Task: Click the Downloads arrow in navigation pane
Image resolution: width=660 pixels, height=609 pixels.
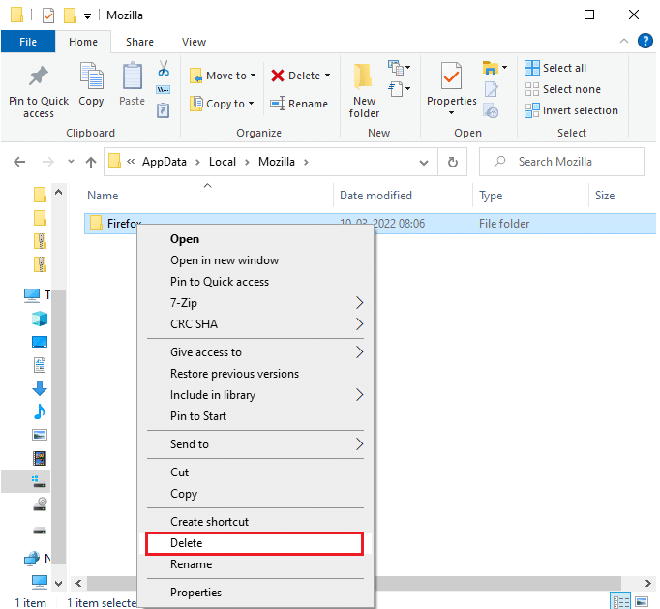Action: point(40,388)
